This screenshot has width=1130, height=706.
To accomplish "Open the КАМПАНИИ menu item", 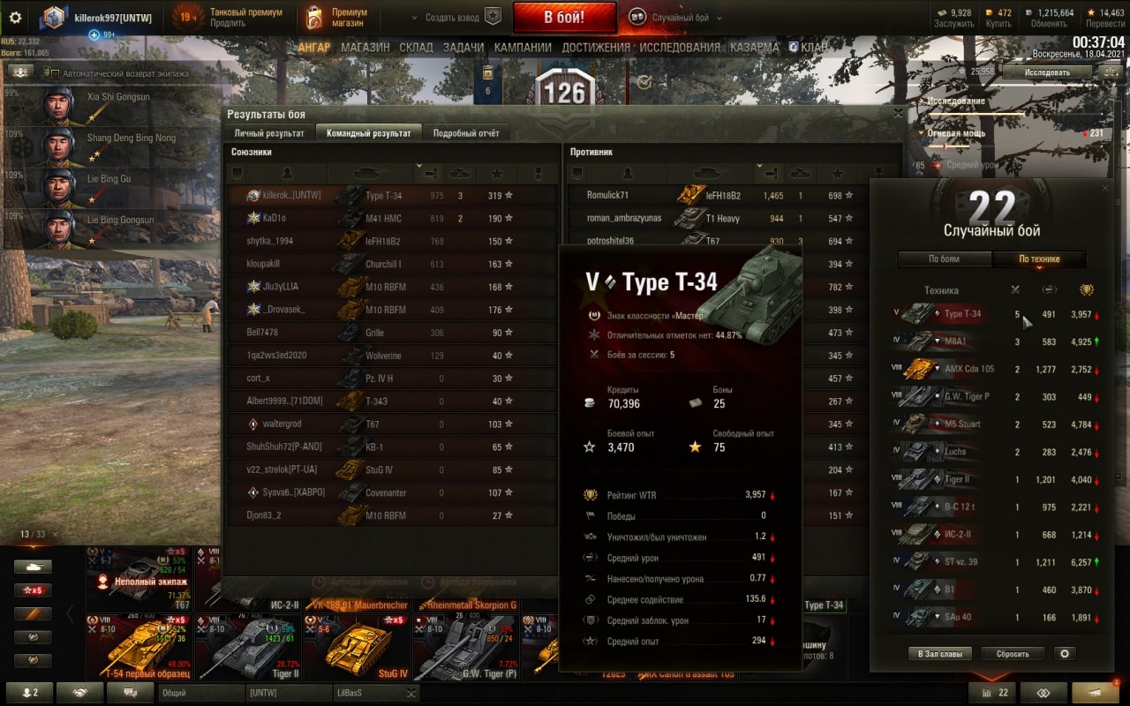I will pyautogui.click(x=523, y=48).
